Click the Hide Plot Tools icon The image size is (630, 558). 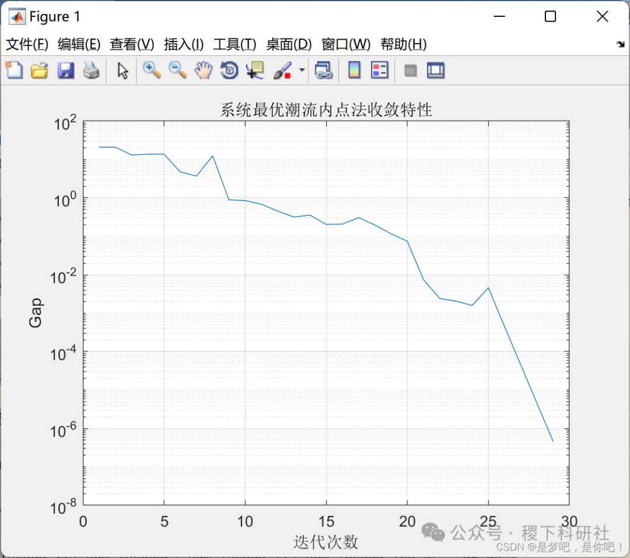410,71
